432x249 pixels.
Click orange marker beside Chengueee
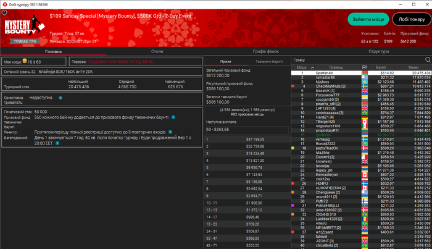(293, 192)
